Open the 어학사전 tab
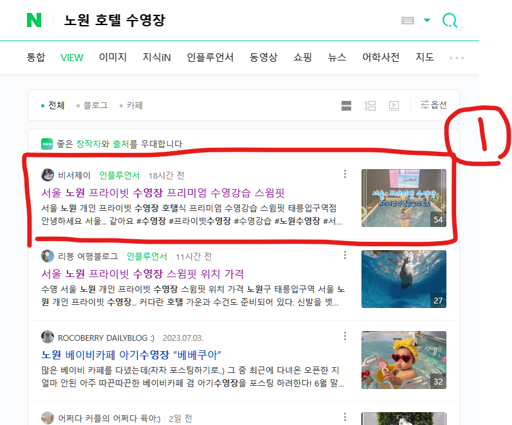Image resolution: width=512 pixels, height=425 pixels. click(x=381, y=57)
